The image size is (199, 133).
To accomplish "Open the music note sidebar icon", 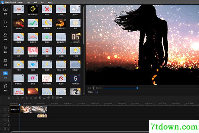I will [5, 86].
